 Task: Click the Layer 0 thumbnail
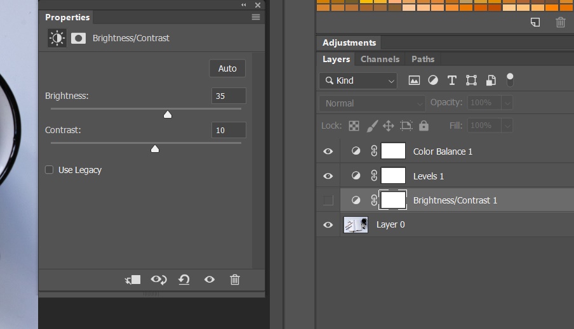[356, 225]
